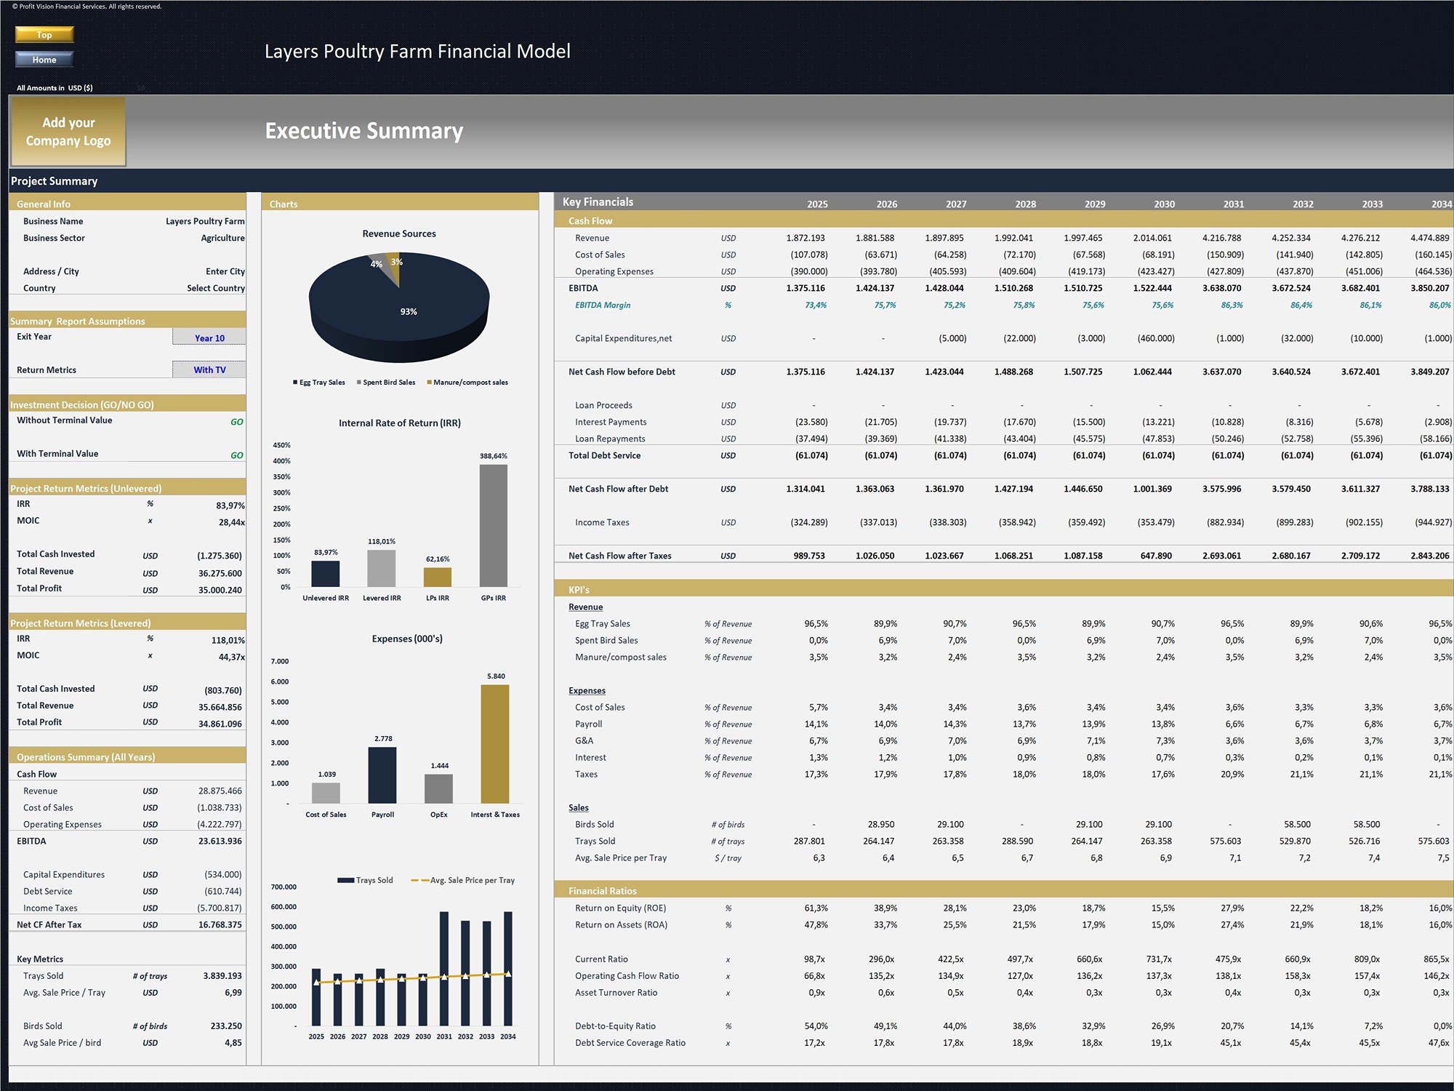The height and width of the screenshot is (1091, 1454).
Task: Select the Select Country field
Action: pyautogui.click(x=216, y=288)
